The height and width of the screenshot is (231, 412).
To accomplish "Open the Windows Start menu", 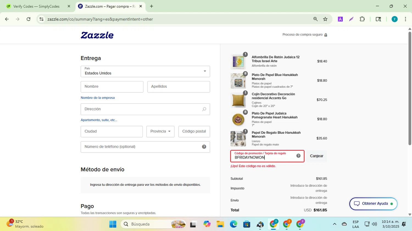I will (113, 224).
